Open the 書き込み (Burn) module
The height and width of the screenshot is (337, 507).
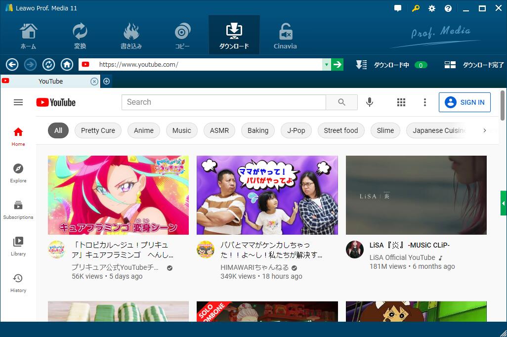click(131, 35)
